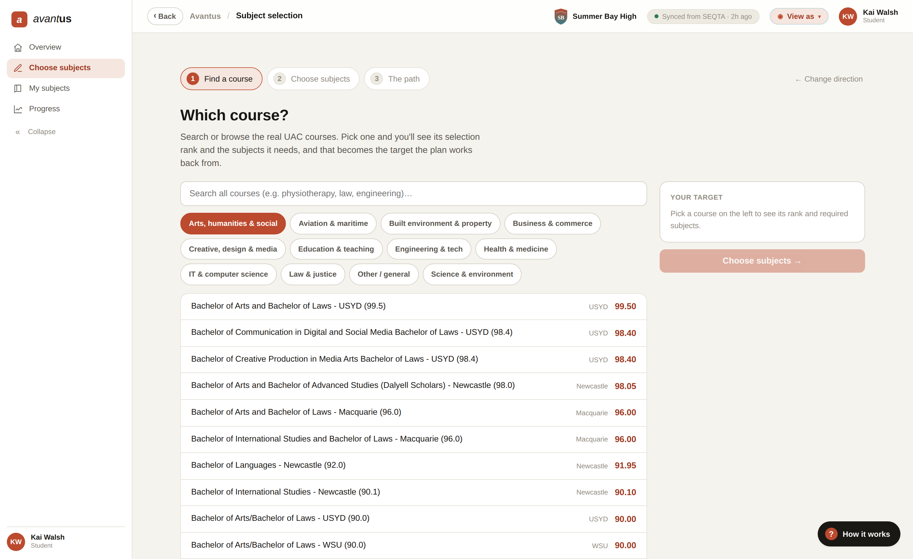Click the disabled Choose subjects arrow button
This screenshot has height=559, width=913.
(762, 261)
